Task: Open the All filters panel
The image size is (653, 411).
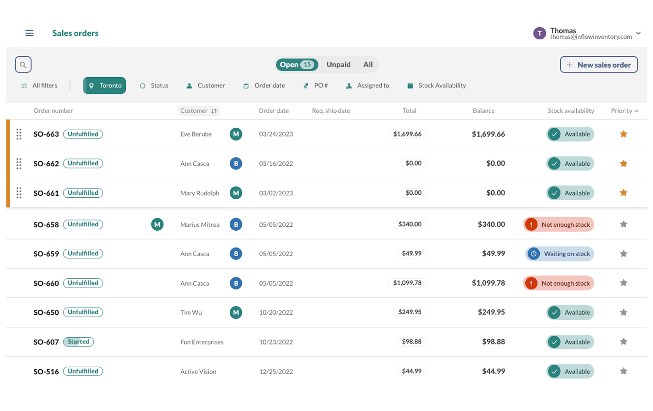Action: pos(39,86)
